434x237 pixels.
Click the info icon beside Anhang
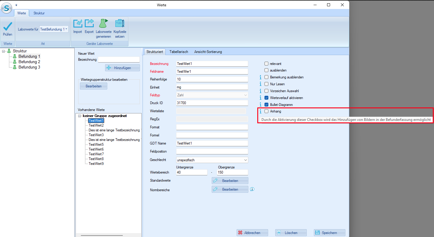(260, 111)
